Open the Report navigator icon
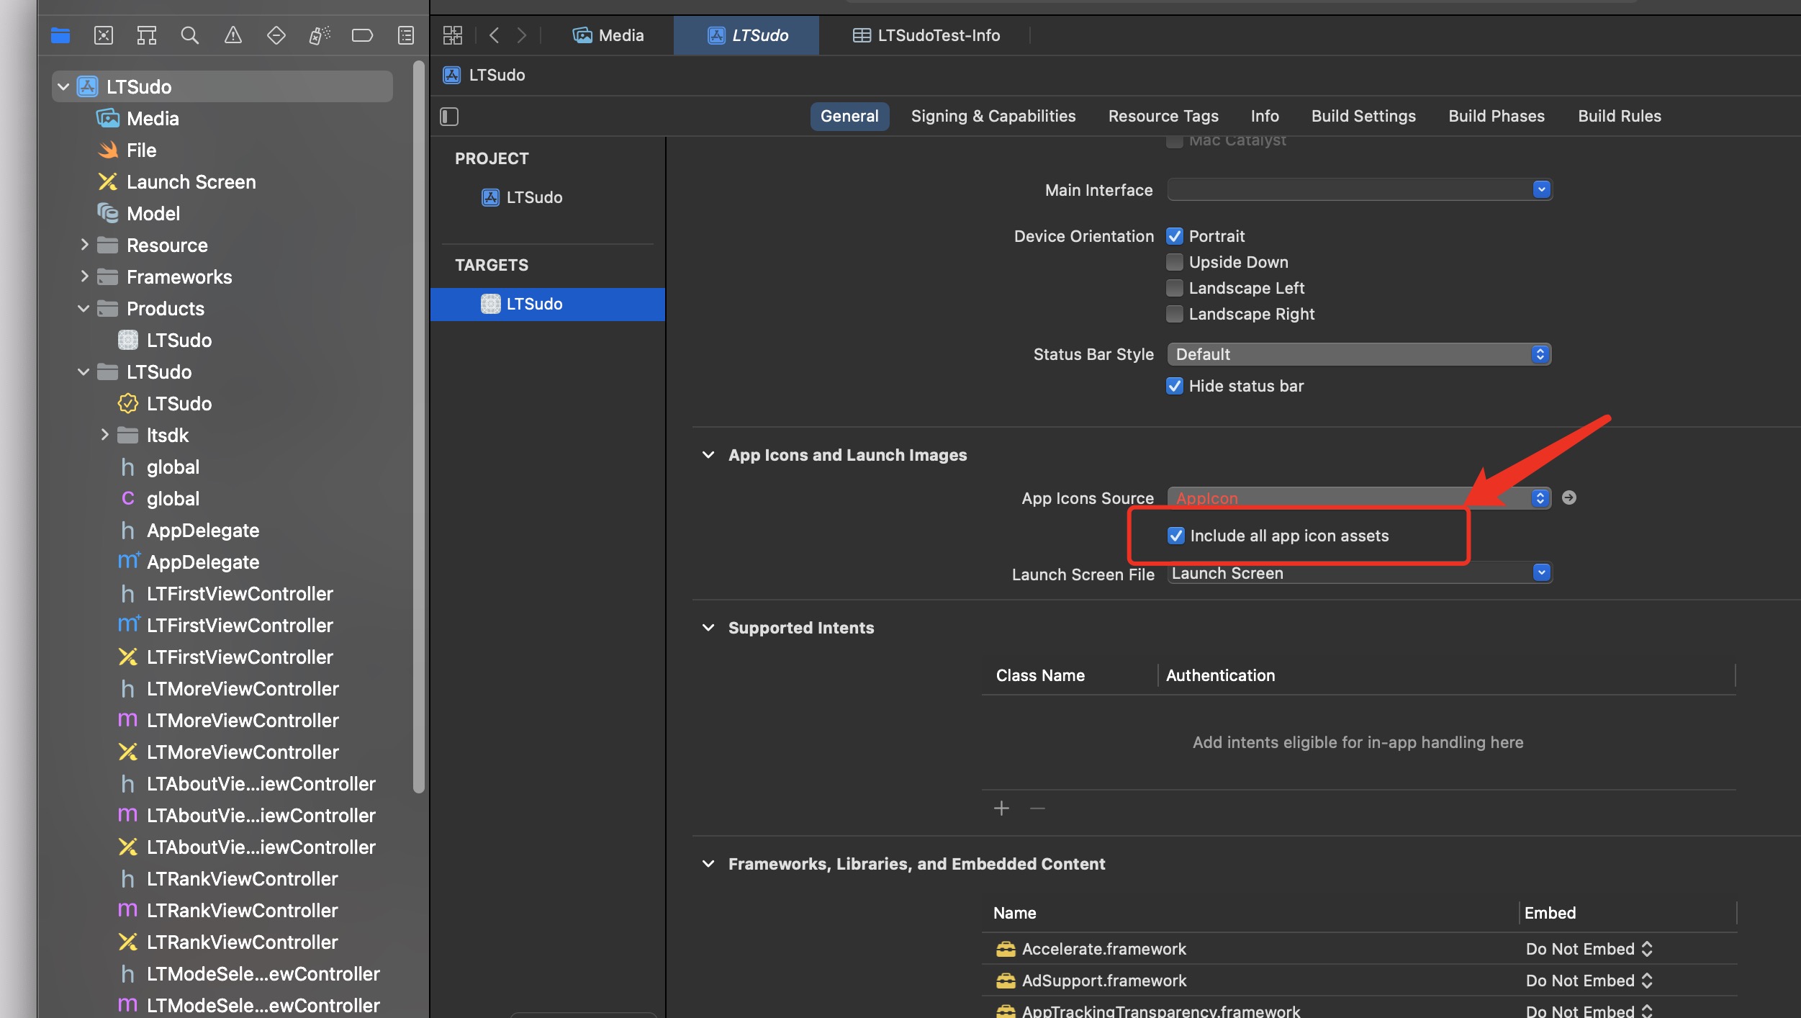 pyautogui.click(x=405, y=35)
